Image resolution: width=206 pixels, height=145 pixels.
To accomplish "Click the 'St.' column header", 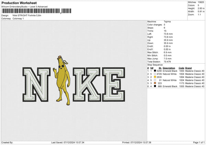I will (x=160, y=68).
